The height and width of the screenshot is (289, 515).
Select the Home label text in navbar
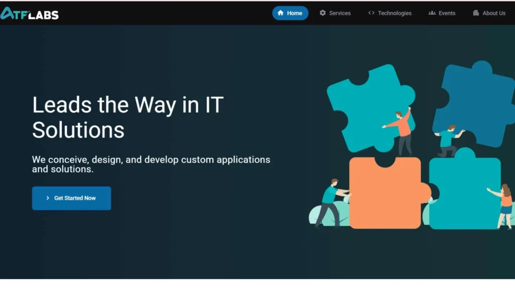tap(295, 13)
